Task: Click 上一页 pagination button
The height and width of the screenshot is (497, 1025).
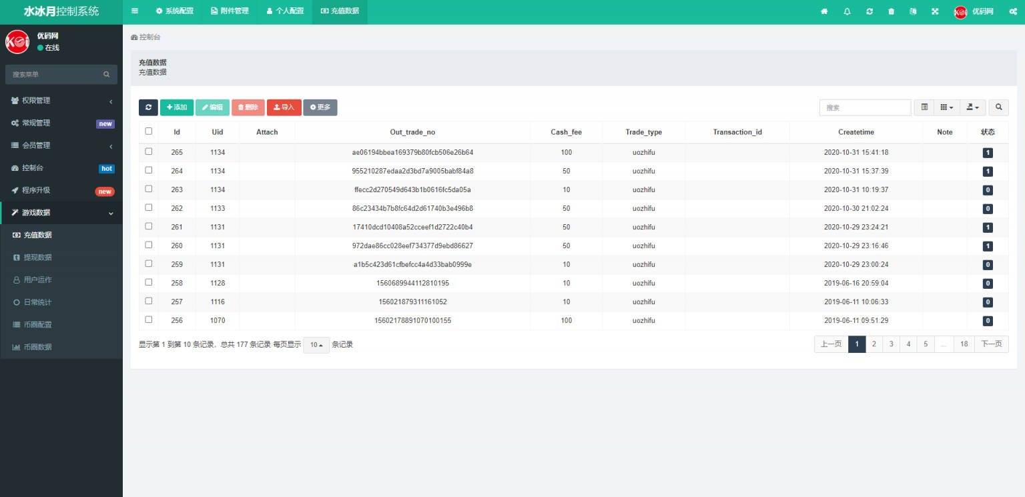Action: coord(831,344)
